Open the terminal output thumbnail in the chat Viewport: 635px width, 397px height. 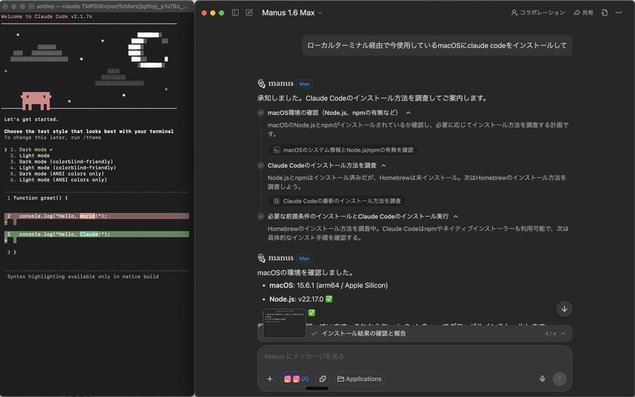click(285, 322)
